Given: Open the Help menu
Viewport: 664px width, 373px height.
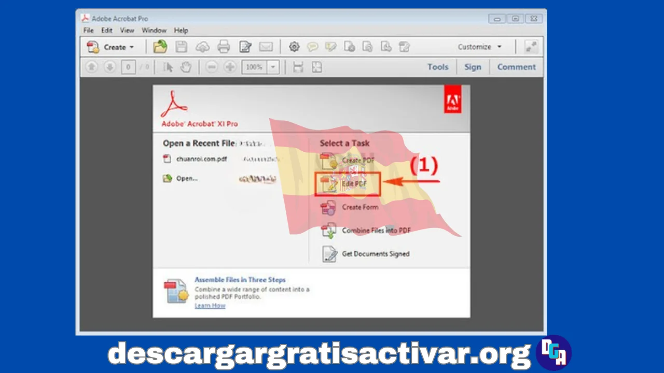Looking at the screenshot, I should (181, 31).
